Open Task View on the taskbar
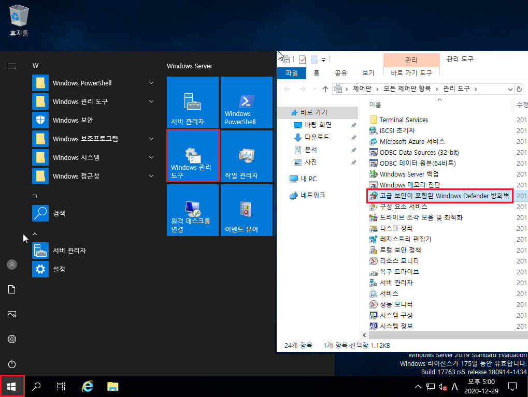The image size is (528, 397). tap(61, 387)
